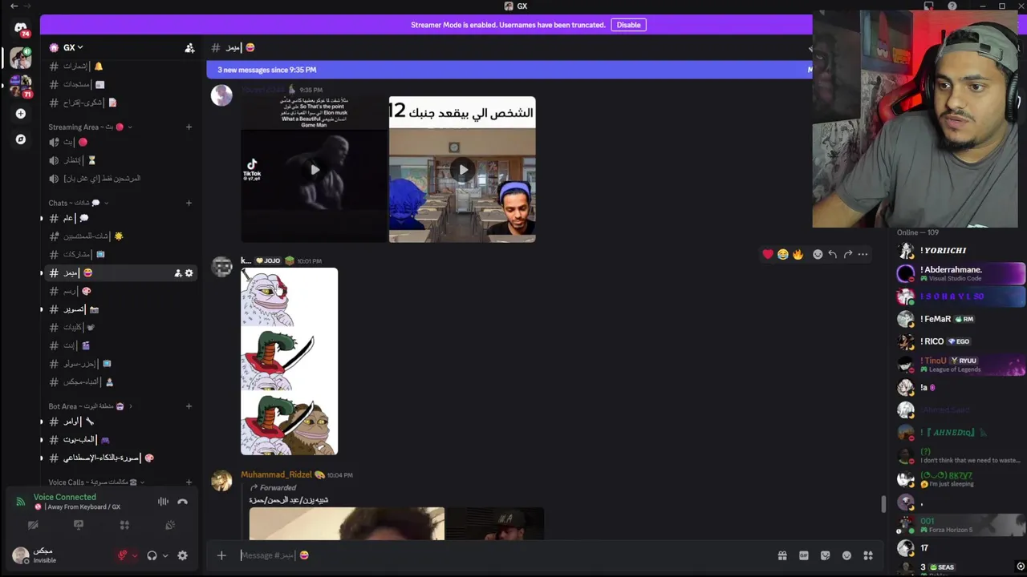
Task: Open member ! Abderrahmane. in member list
Action: pos(960,273)
